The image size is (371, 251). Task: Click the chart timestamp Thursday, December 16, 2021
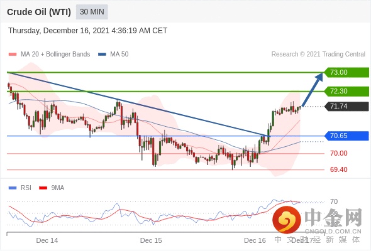click(x=88, y=31)
